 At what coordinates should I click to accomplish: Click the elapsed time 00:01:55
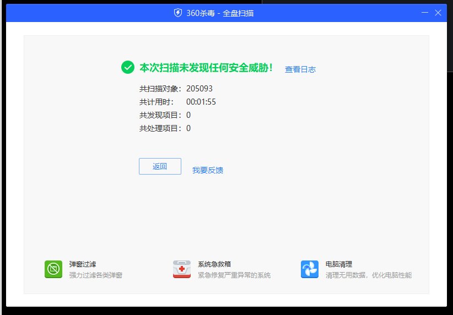click(201, 102)
